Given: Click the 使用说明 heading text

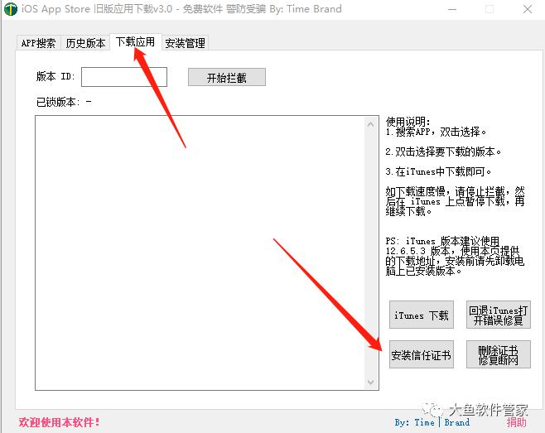Looking at the screenshot, I should pos(408,121).
